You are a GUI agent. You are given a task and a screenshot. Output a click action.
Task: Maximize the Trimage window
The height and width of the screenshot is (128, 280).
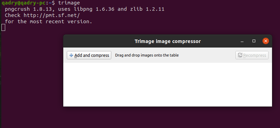(254, 41)
